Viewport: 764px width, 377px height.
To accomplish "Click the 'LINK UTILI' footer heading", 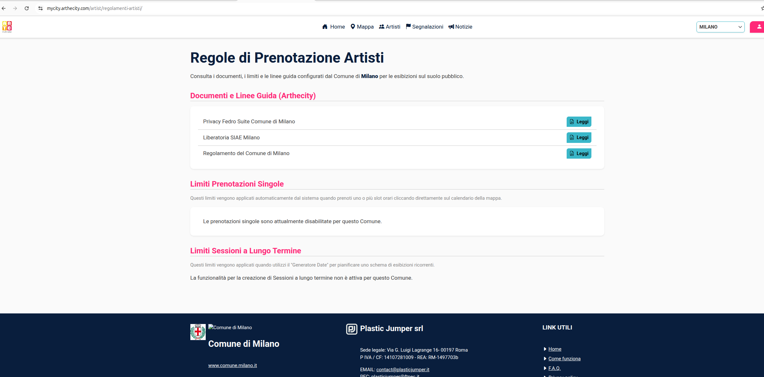I will pyautogui.click(x=557, y=328).
